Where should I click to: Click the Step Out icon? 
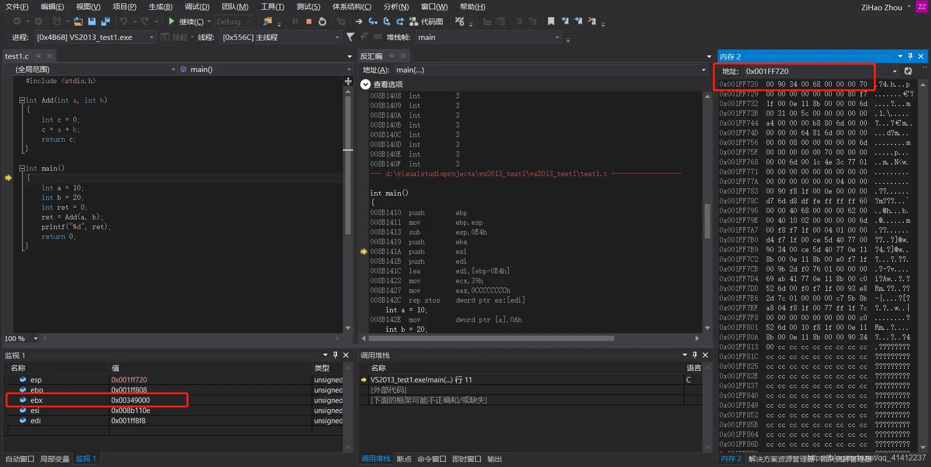[x=400, y=21]
